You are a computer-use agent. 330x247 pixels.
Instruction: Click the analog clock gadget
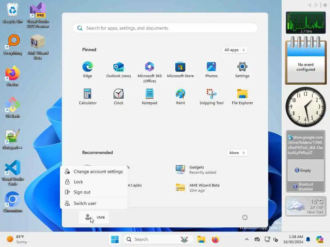306,107
